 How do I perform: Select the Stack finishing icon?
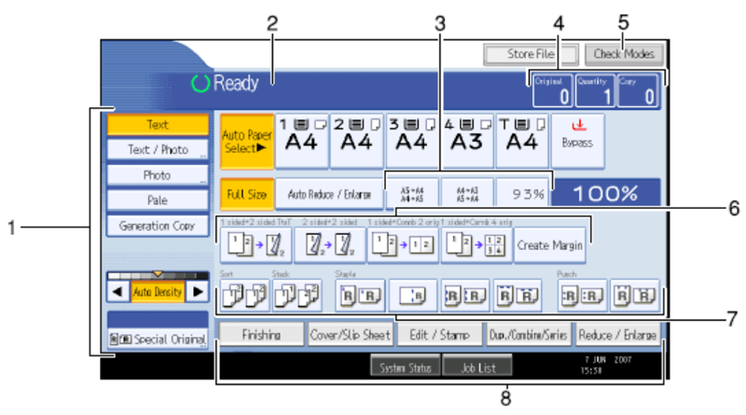point(297,296)
